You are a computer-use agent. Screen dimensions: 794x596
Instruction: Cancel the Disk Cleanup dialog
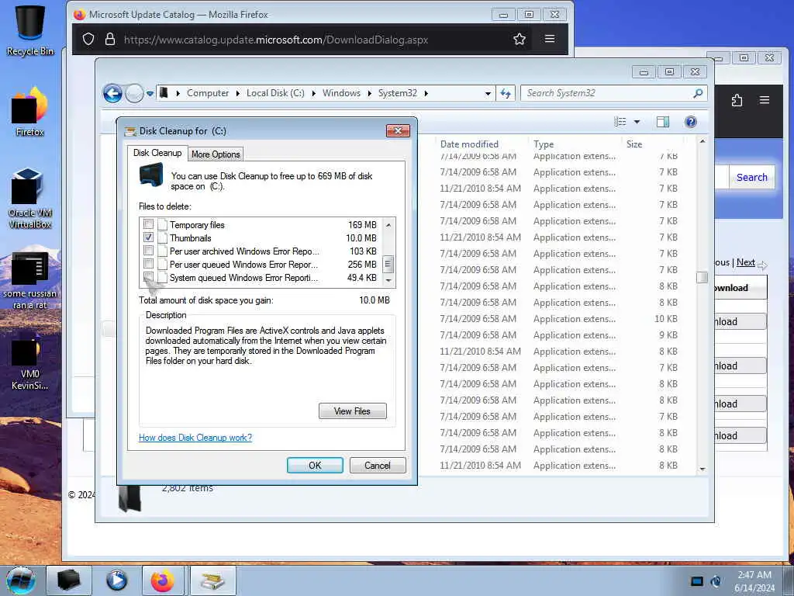point(378,466)
